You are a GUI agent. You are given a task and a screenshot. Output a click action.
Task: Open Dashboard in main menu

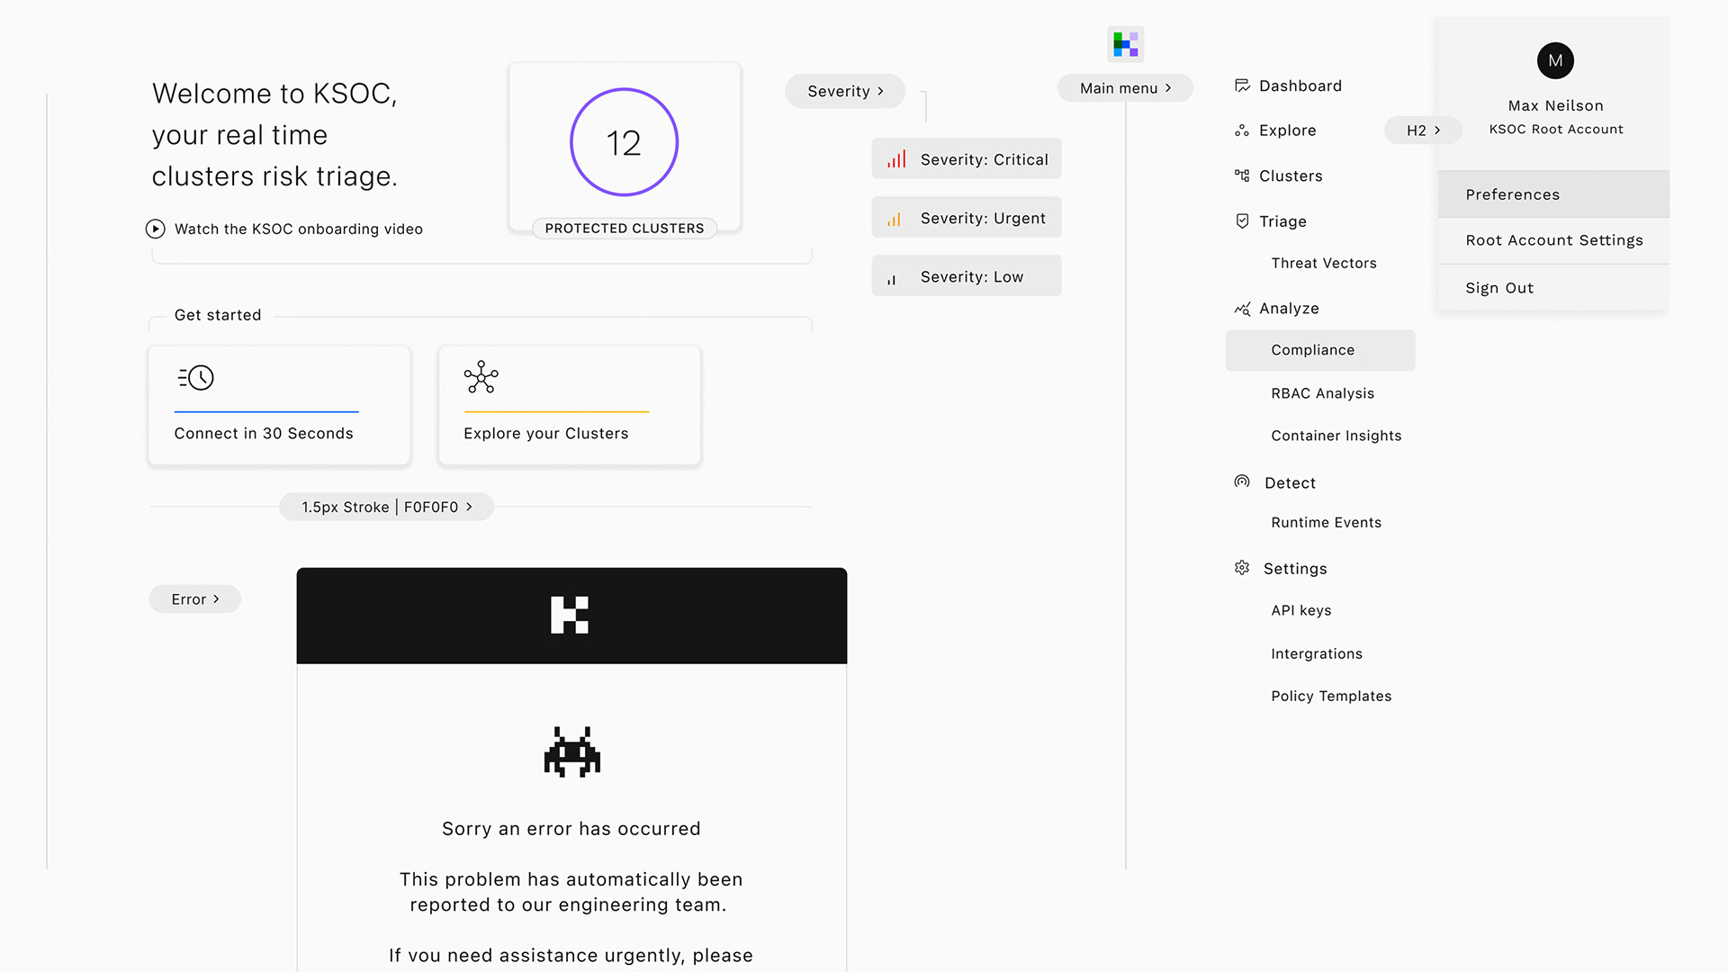pyautogui.click(x=1300, y=85)
